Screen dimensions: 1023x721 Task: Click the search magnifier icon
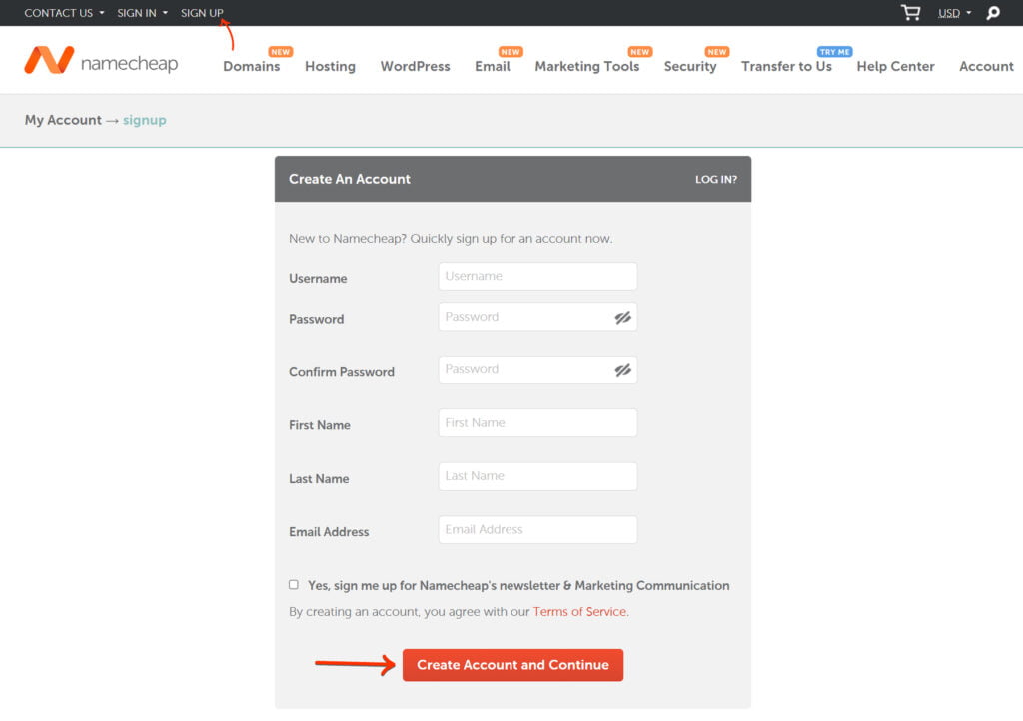(x=992, y=13)
